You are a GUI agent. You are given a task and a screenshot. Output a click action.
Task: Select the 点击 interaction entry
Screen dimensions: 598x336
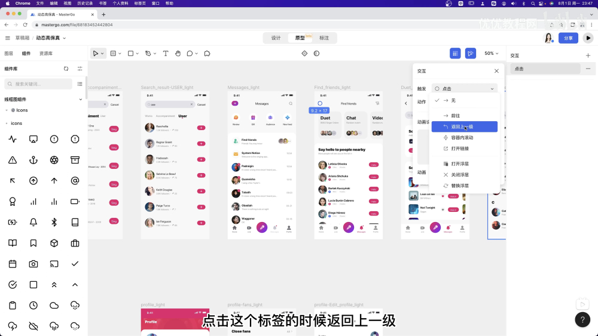coord(545,69)
